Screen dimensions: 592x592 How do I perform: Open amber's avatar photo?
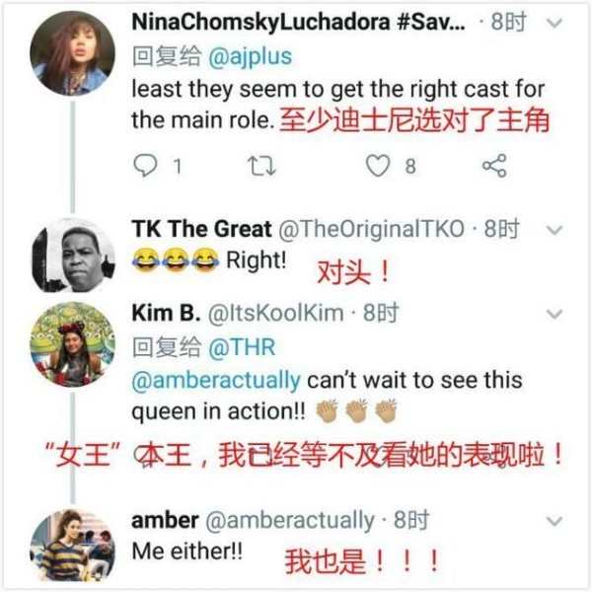click(x=72, y=546)
